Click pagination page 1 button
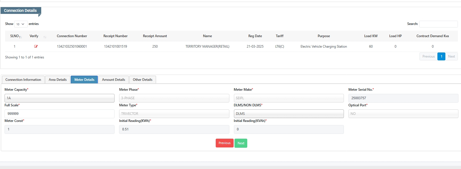This screenshot has width=461, height=169. [441, 56]
